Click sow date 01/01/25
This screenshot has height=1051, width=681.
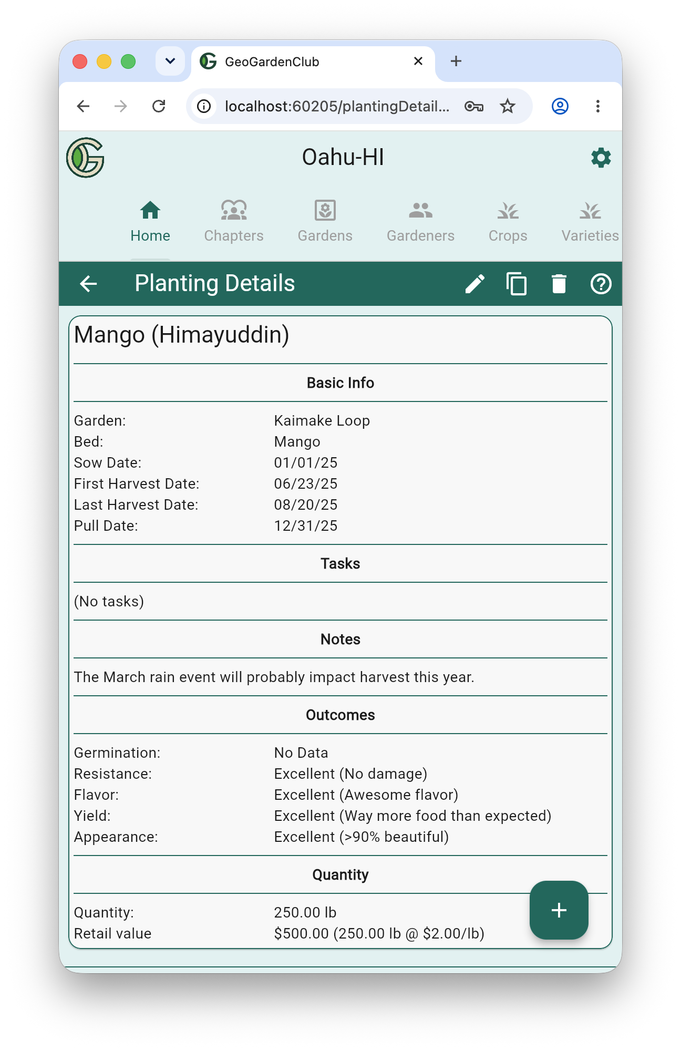point(306,463)
